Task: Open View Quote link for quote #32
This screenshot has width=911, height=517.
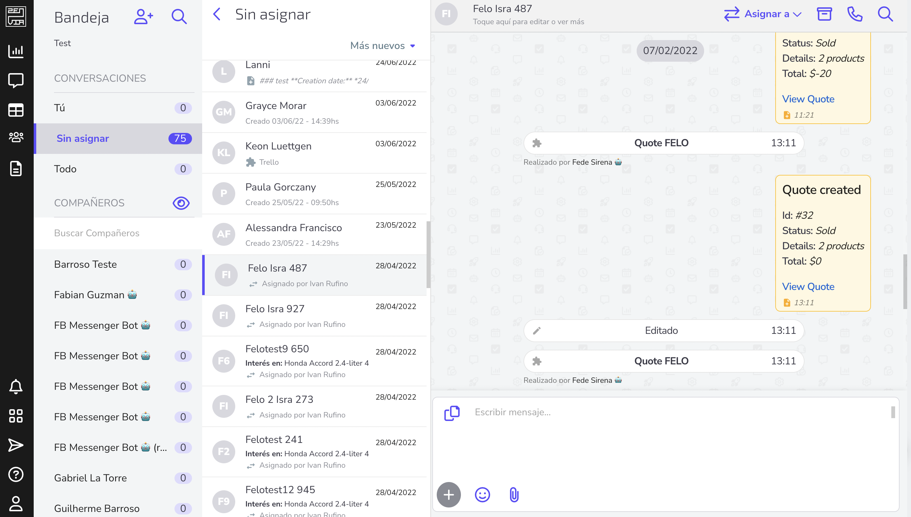Action: pos(808,286)
